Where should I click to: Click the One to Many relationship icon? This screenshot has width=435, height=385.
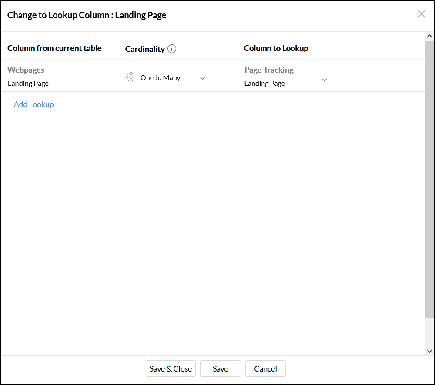pos(129,77)
